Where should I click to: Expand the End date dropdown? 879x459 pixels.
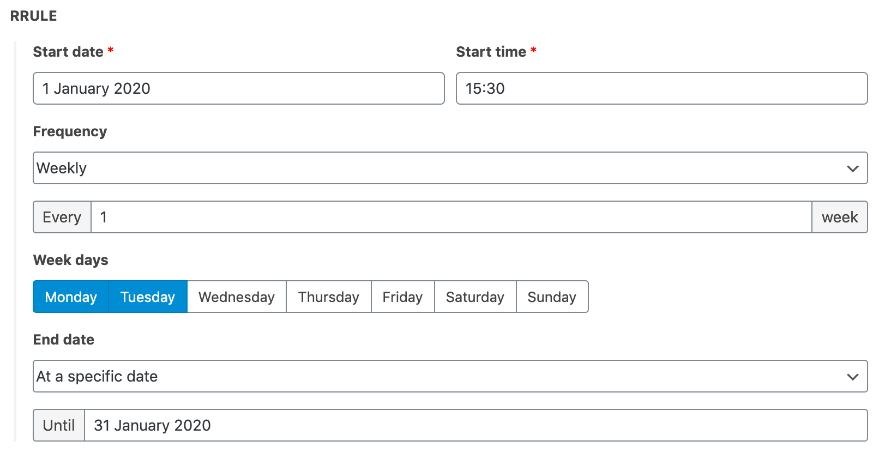click(x=450, y=376)
